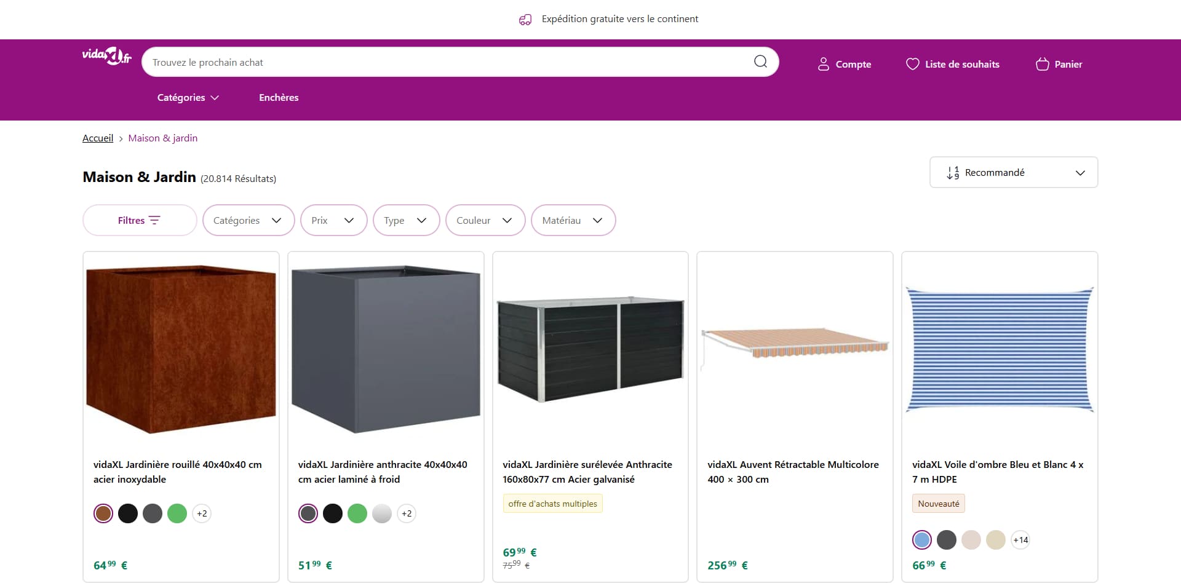This screenshot has width=1181, height=586.
Task: Click the search magnifier icon
Action: coord(760,61)
